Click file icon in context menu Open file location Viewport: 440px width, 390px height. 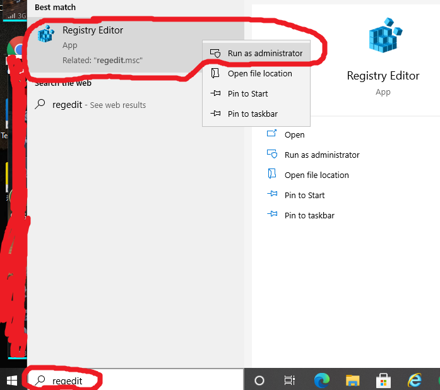pos(215,73)
